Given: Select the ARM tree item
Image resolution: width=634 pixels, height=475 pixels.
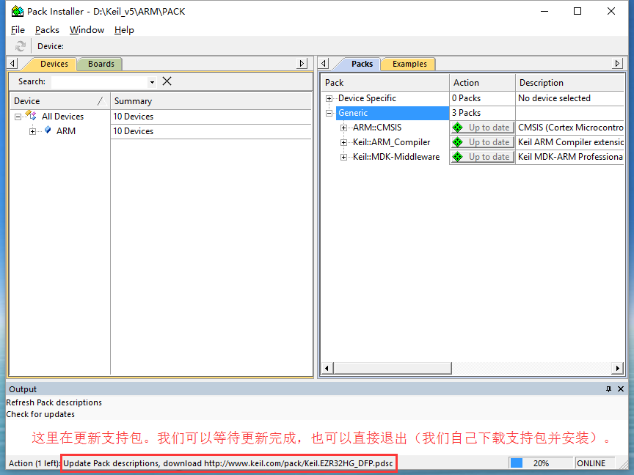Looking at the screenshot, I should coord(66,131).
